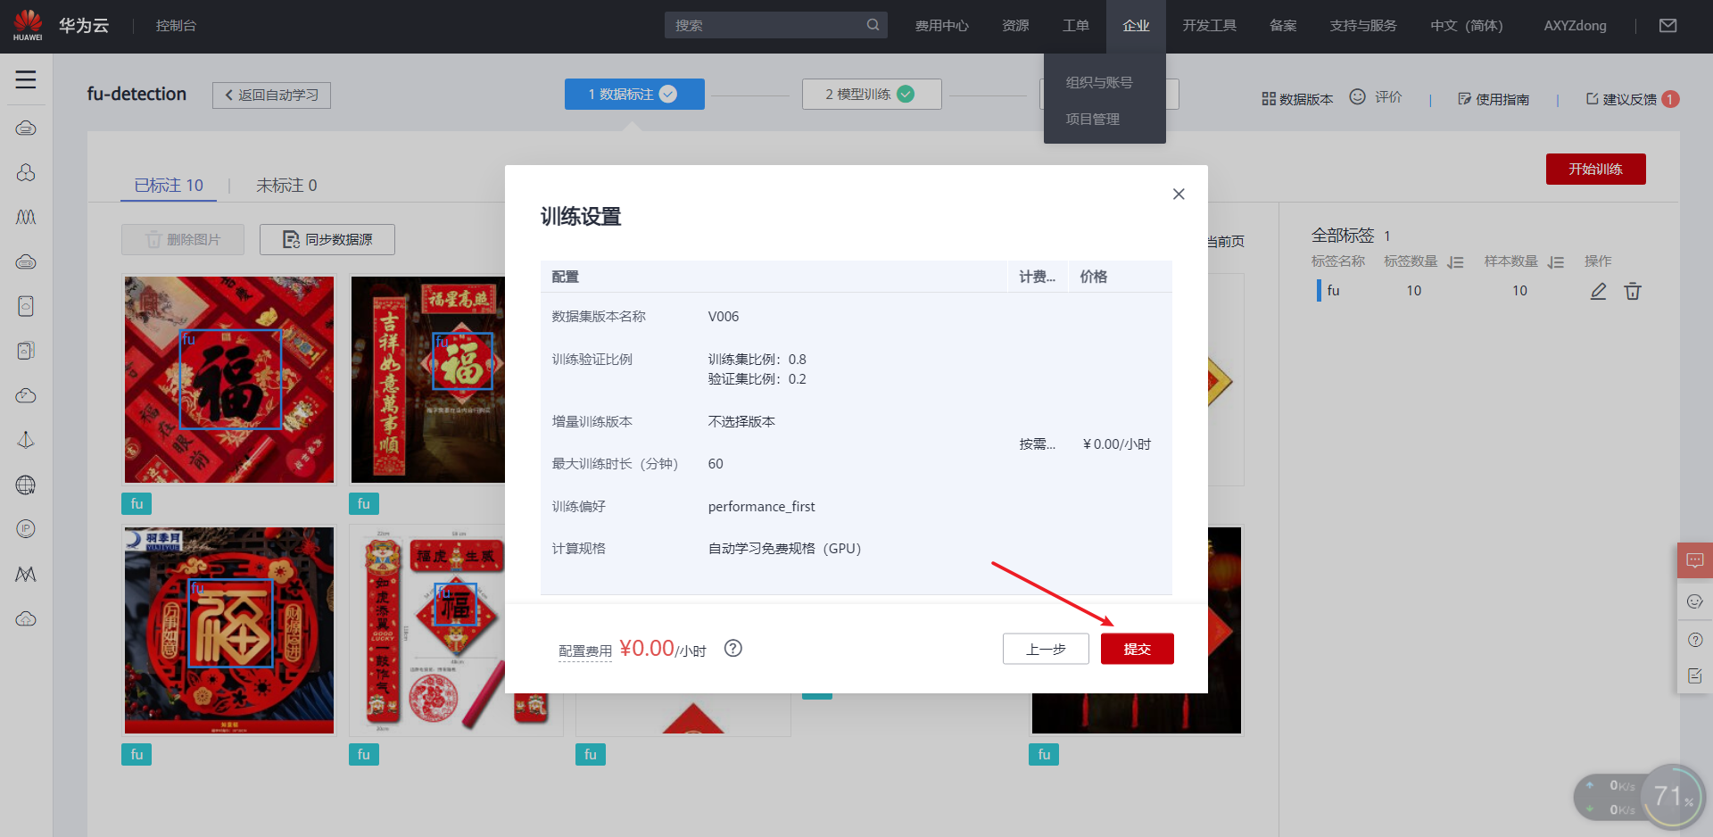Open the 备案 menu
The height and width of the screenshot is (837, 1713).
pos(1283,26)
